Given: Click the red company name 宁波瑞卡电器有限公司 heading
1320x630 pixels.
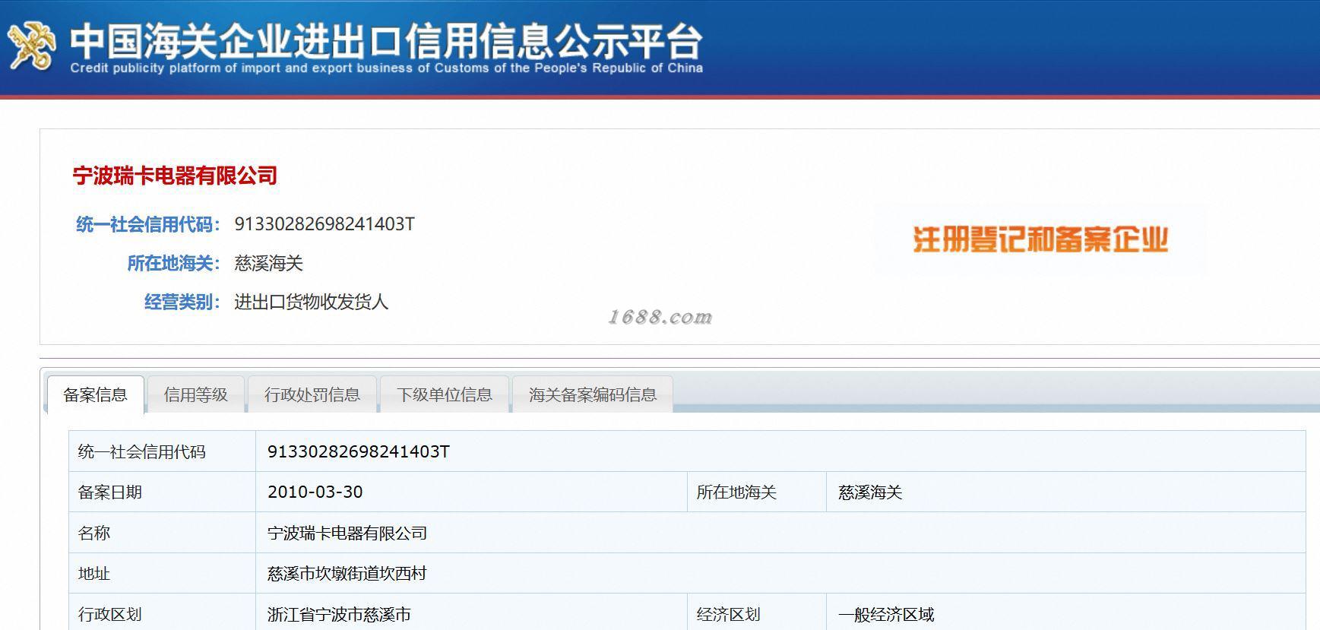Looking at the screenshot, I should [175, 176].
